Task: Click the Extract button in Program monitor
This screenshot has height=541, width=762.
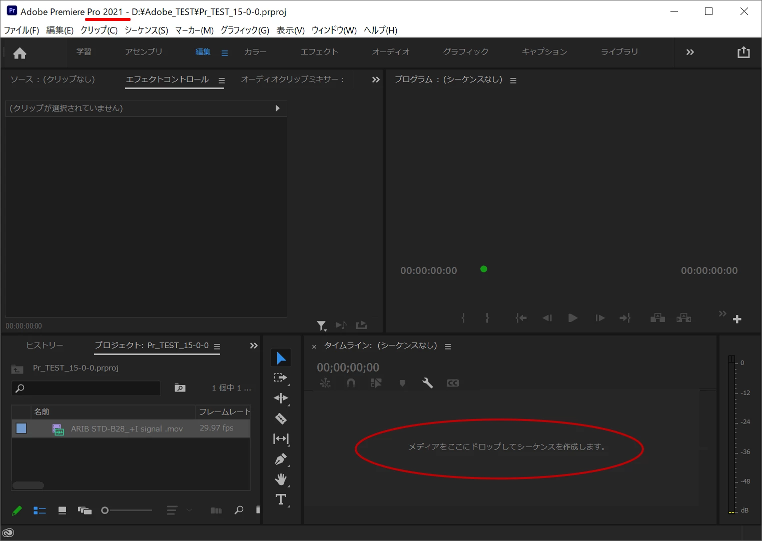Action: point(683,318)
